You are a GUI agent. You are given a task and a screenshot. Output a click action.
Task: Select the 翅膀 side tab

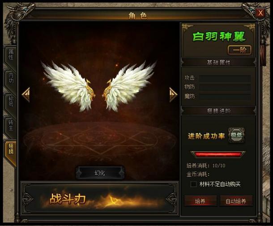(x=11, y=149)
